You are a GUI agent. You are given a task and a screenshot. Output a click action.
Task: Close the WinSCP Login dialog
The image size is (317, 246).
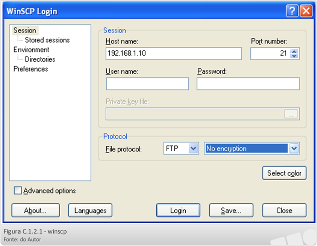[x=306, y=11]
